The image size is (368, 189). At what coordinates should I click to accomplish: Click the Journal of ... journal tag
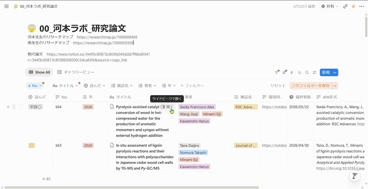click(246, 145)
